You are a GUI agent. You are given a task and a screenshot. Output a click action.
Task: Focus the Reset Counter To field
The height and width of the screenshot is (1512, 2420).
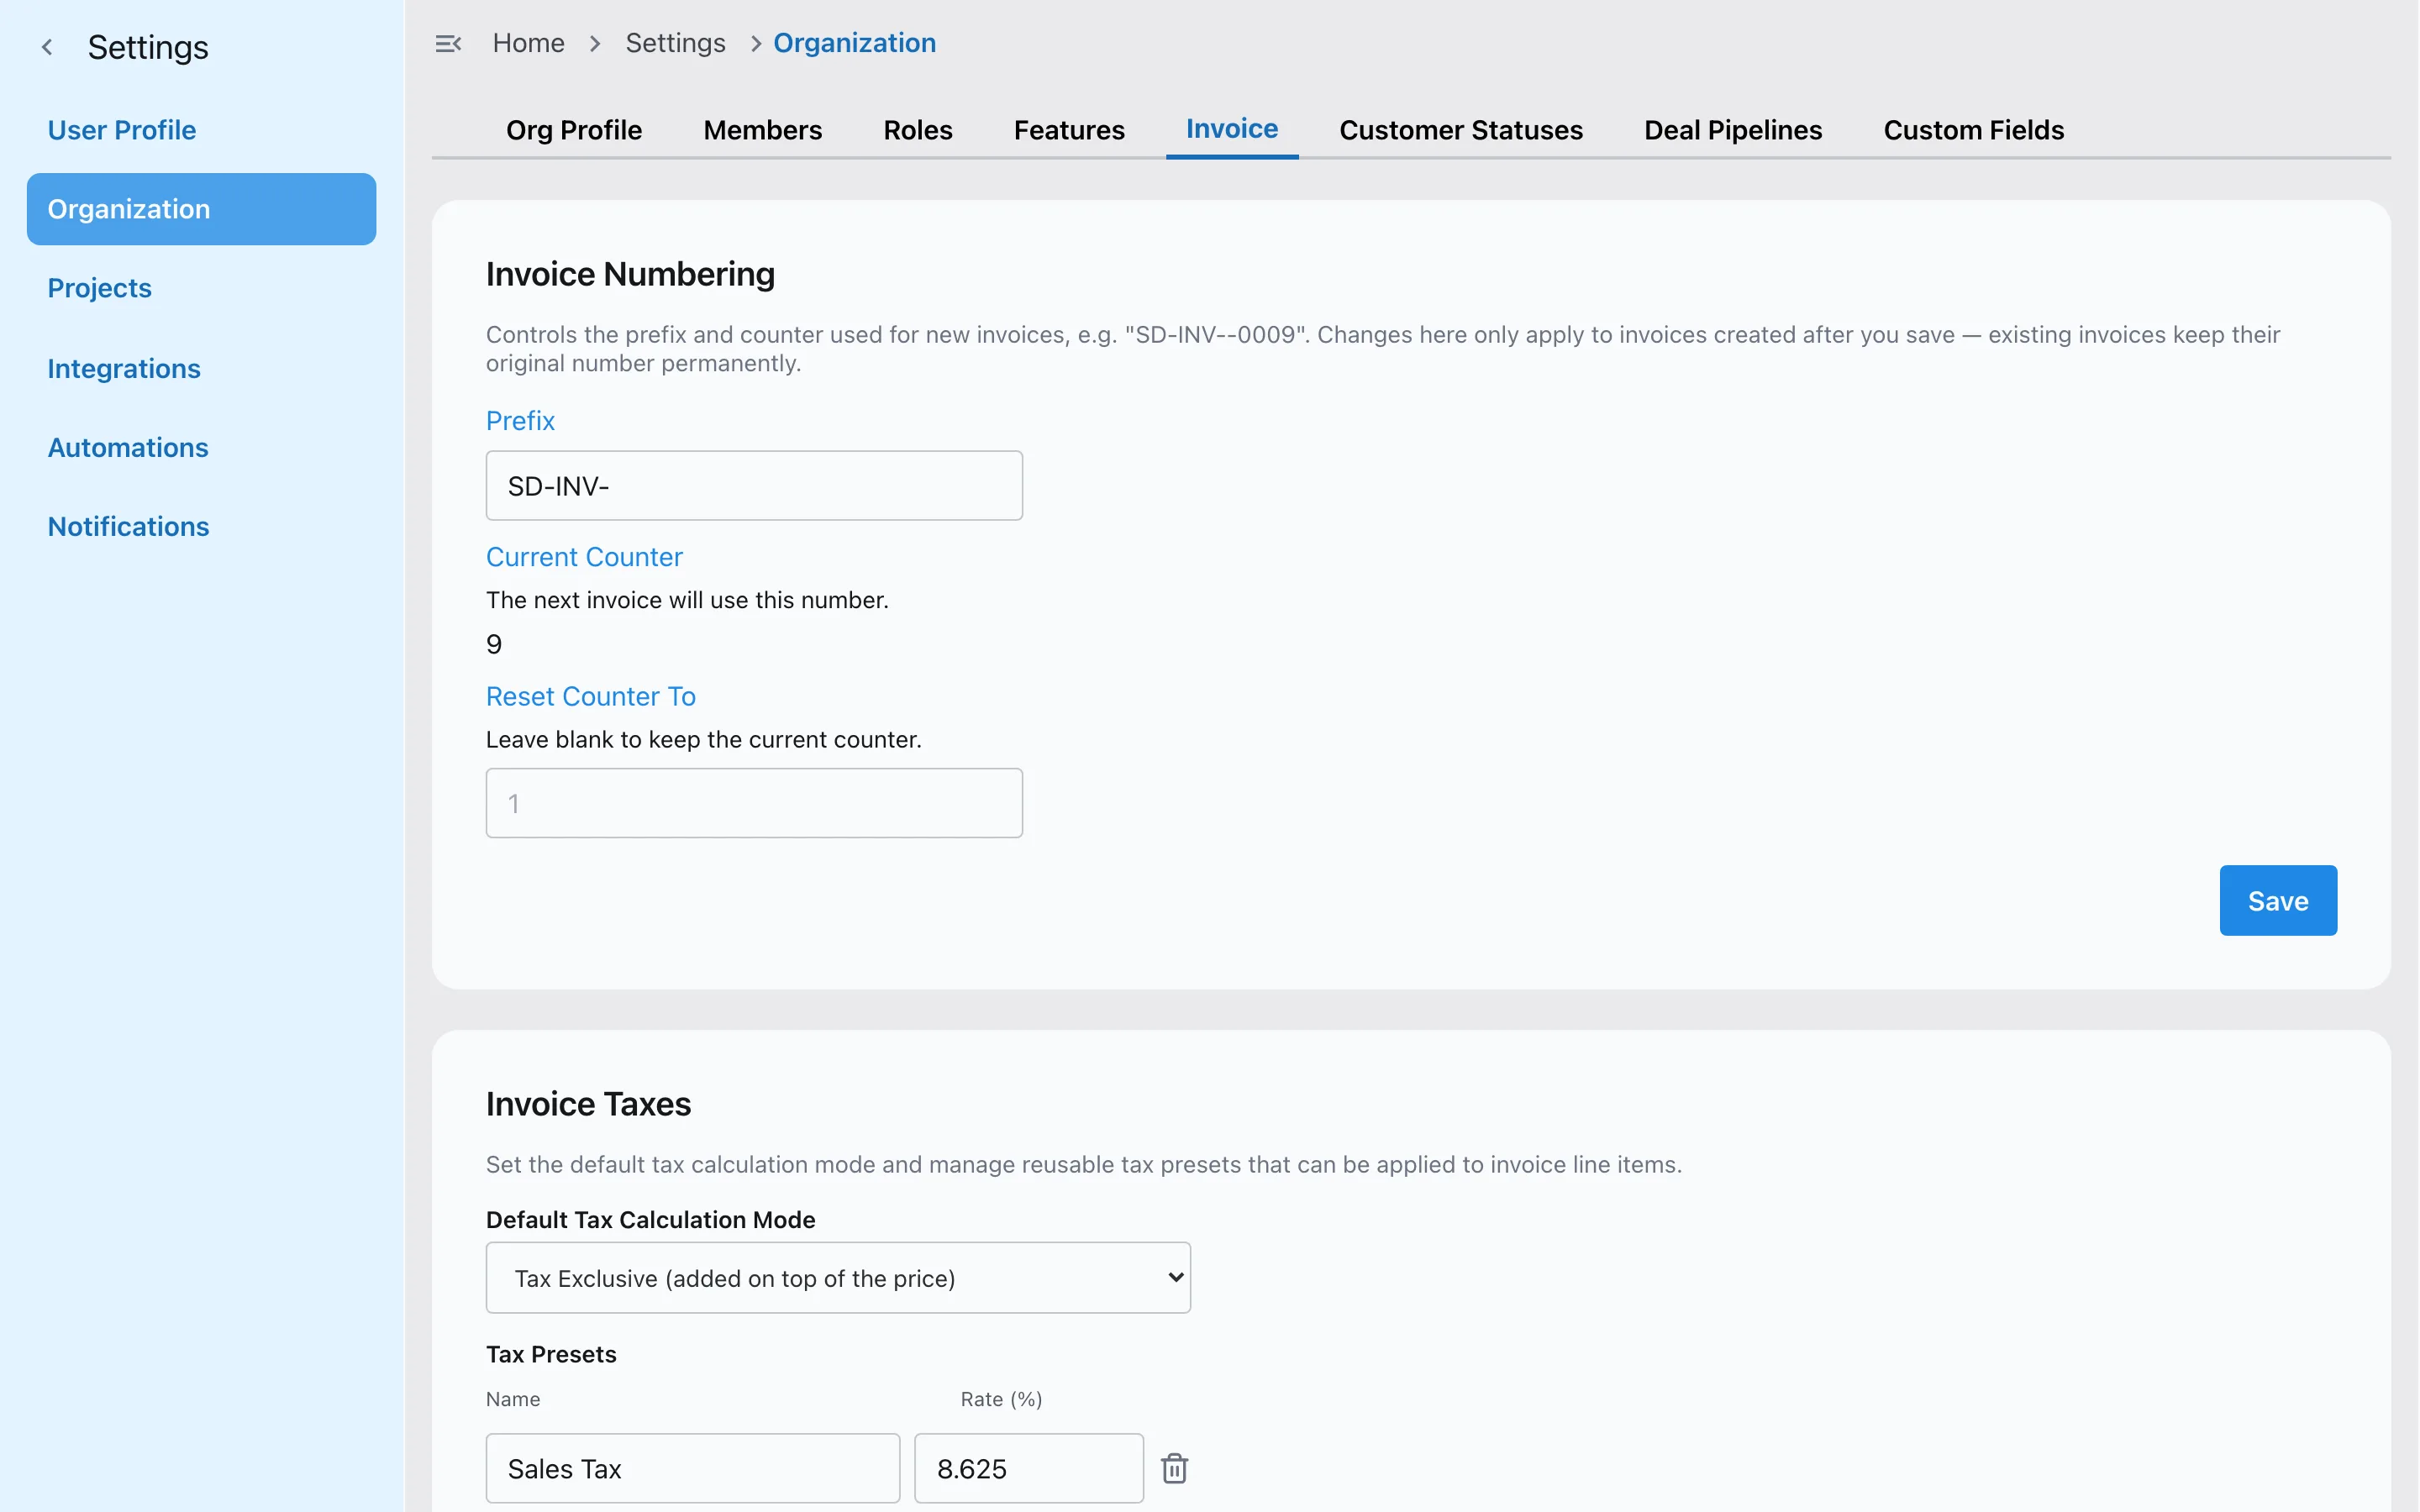pos(754,803)
